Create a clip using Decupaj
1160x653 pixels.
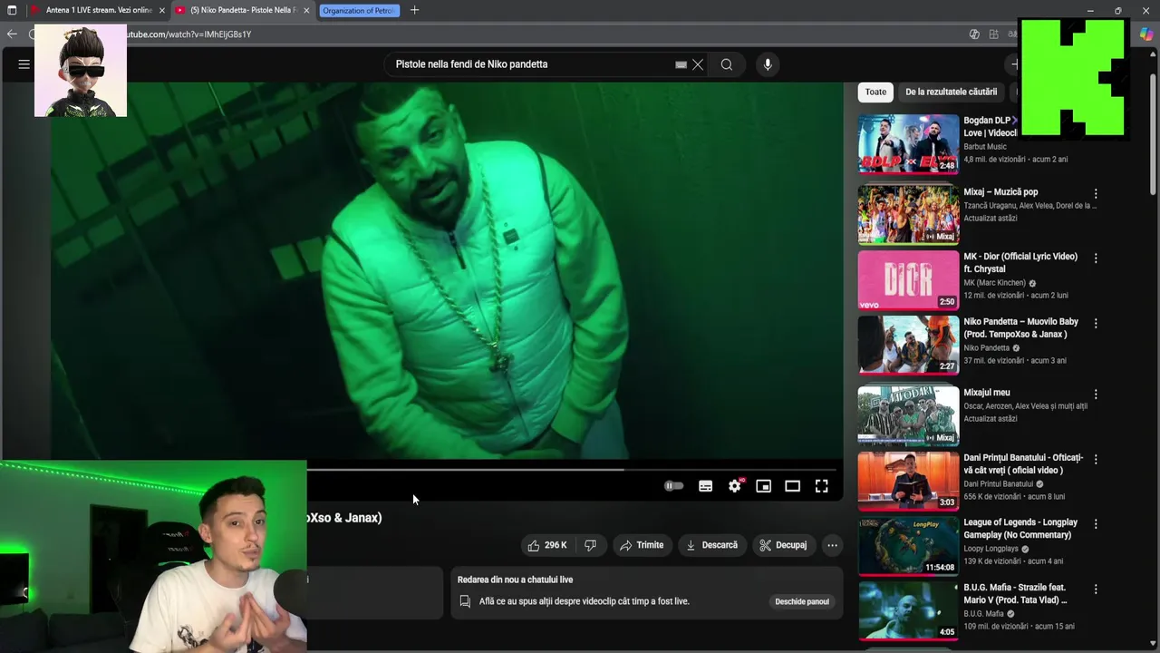coord(783,545)
